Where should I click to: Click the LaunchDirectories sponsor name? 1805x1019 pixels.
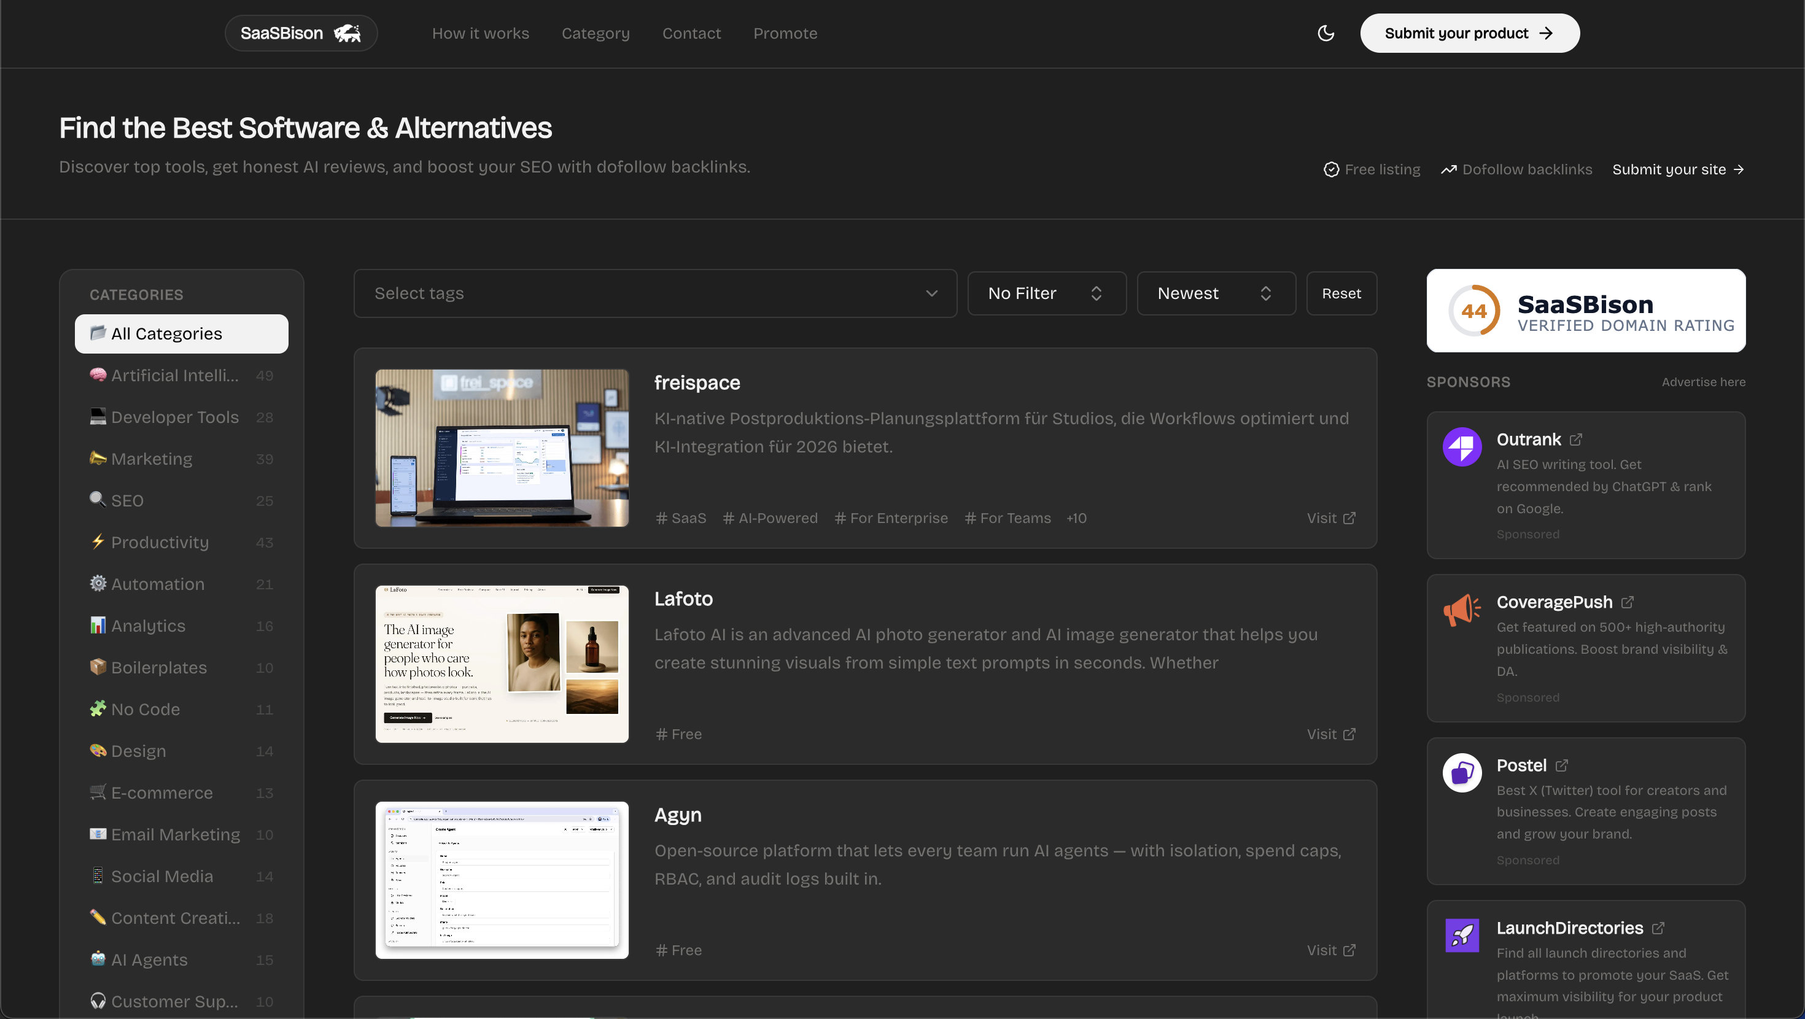pyautogui.click(x=1570, y=928)
